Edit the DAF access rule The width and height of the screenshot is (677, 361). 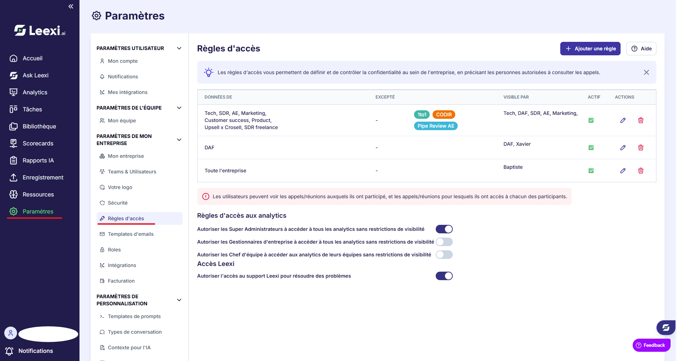point(623,148)
